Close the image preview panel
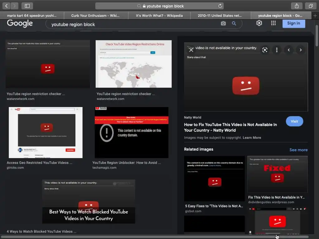 point(191,50)
